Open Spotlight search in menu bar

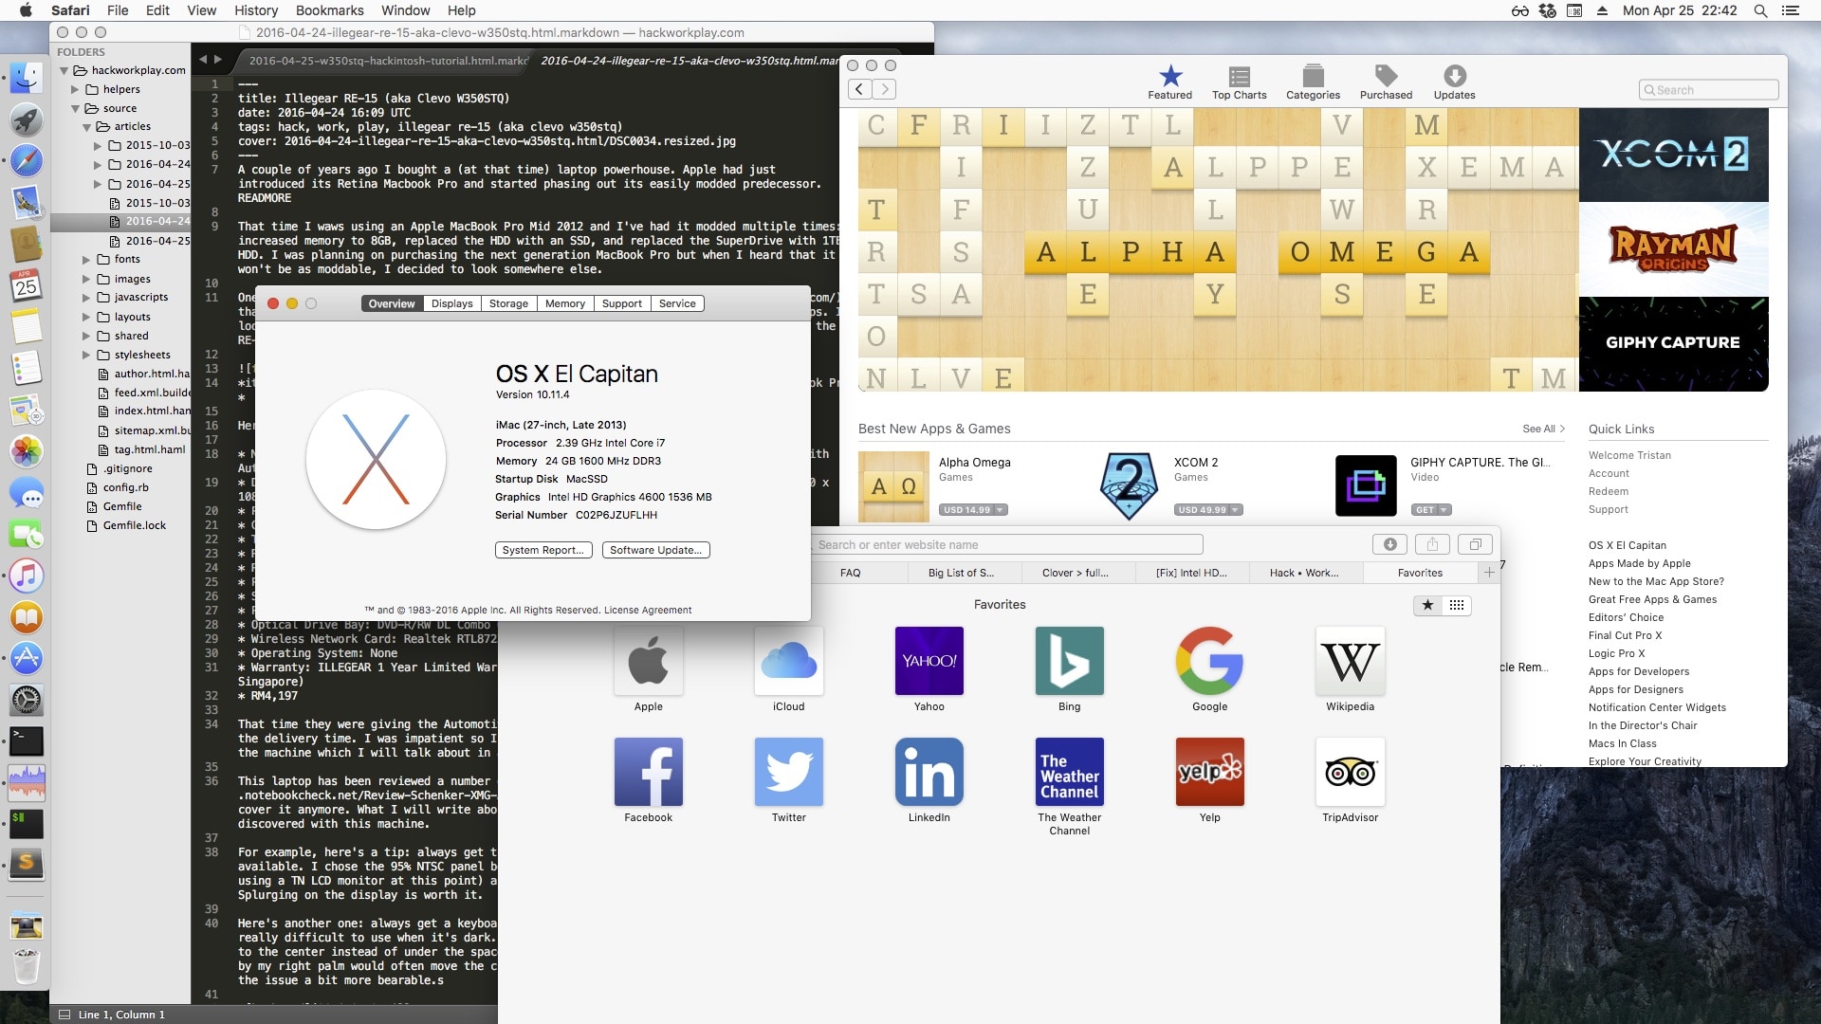click(1760, 10)
